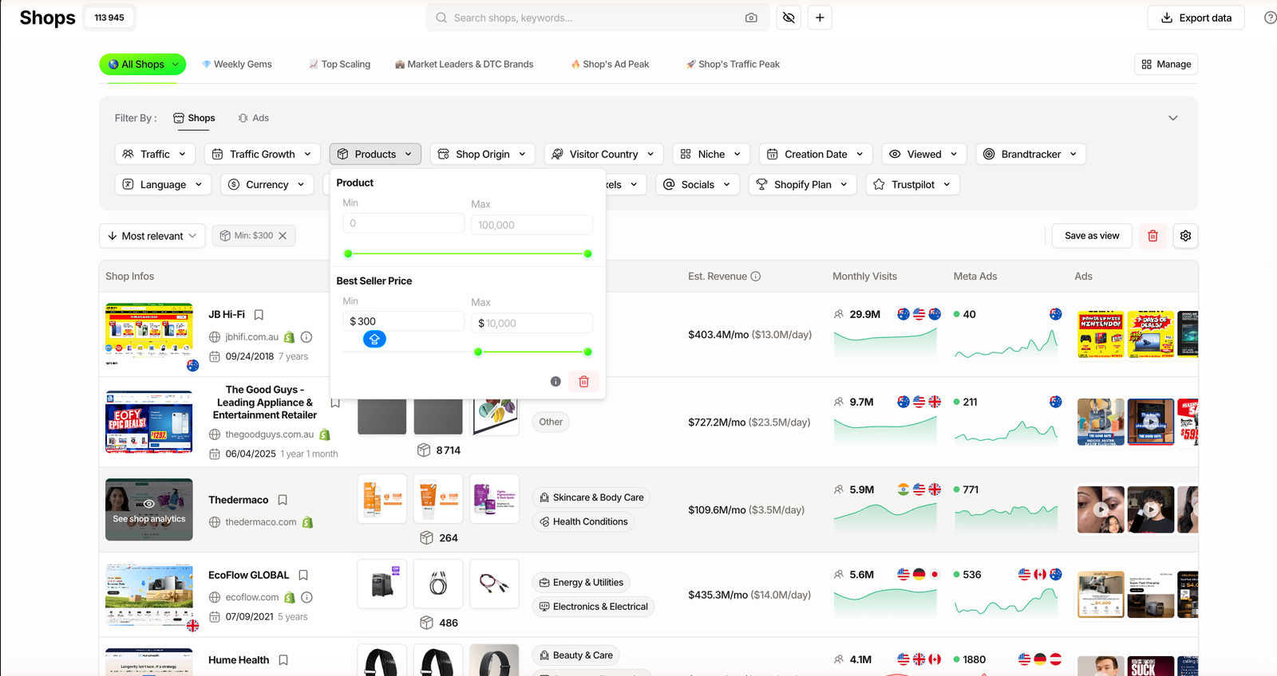Open Thedermaco shop analytics thumbnail
The width and height of the screenshot is (1277, 676).
[149, 510]
